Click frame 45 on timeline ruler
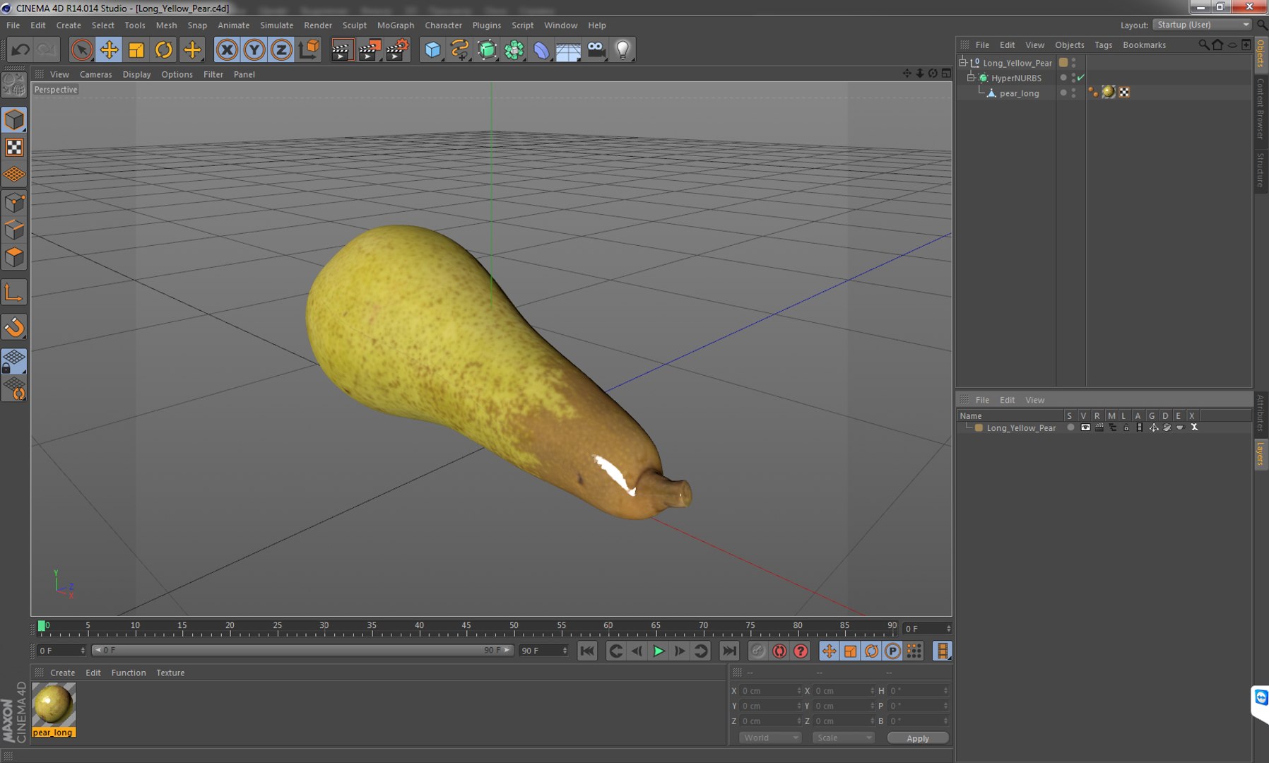 (x=466, y=626)
